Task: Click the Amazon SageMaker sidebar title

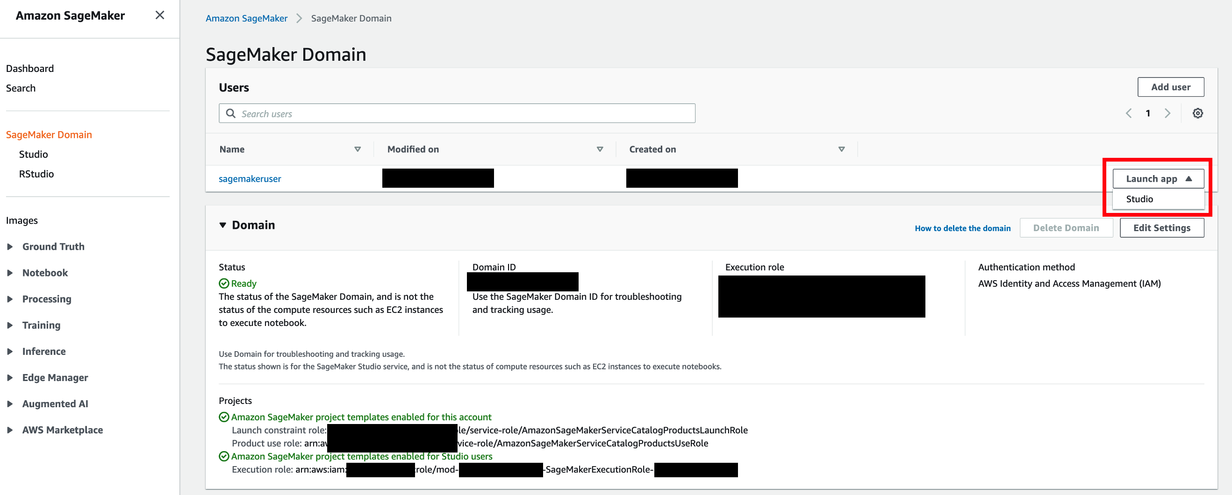Action: 70,15
